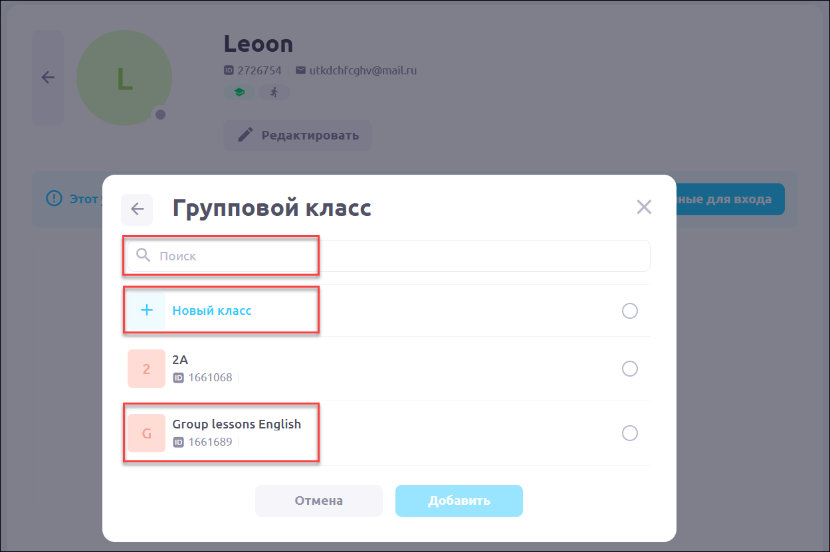
Task: Click the back arrow in the dialog header
Action: (137, 209)
